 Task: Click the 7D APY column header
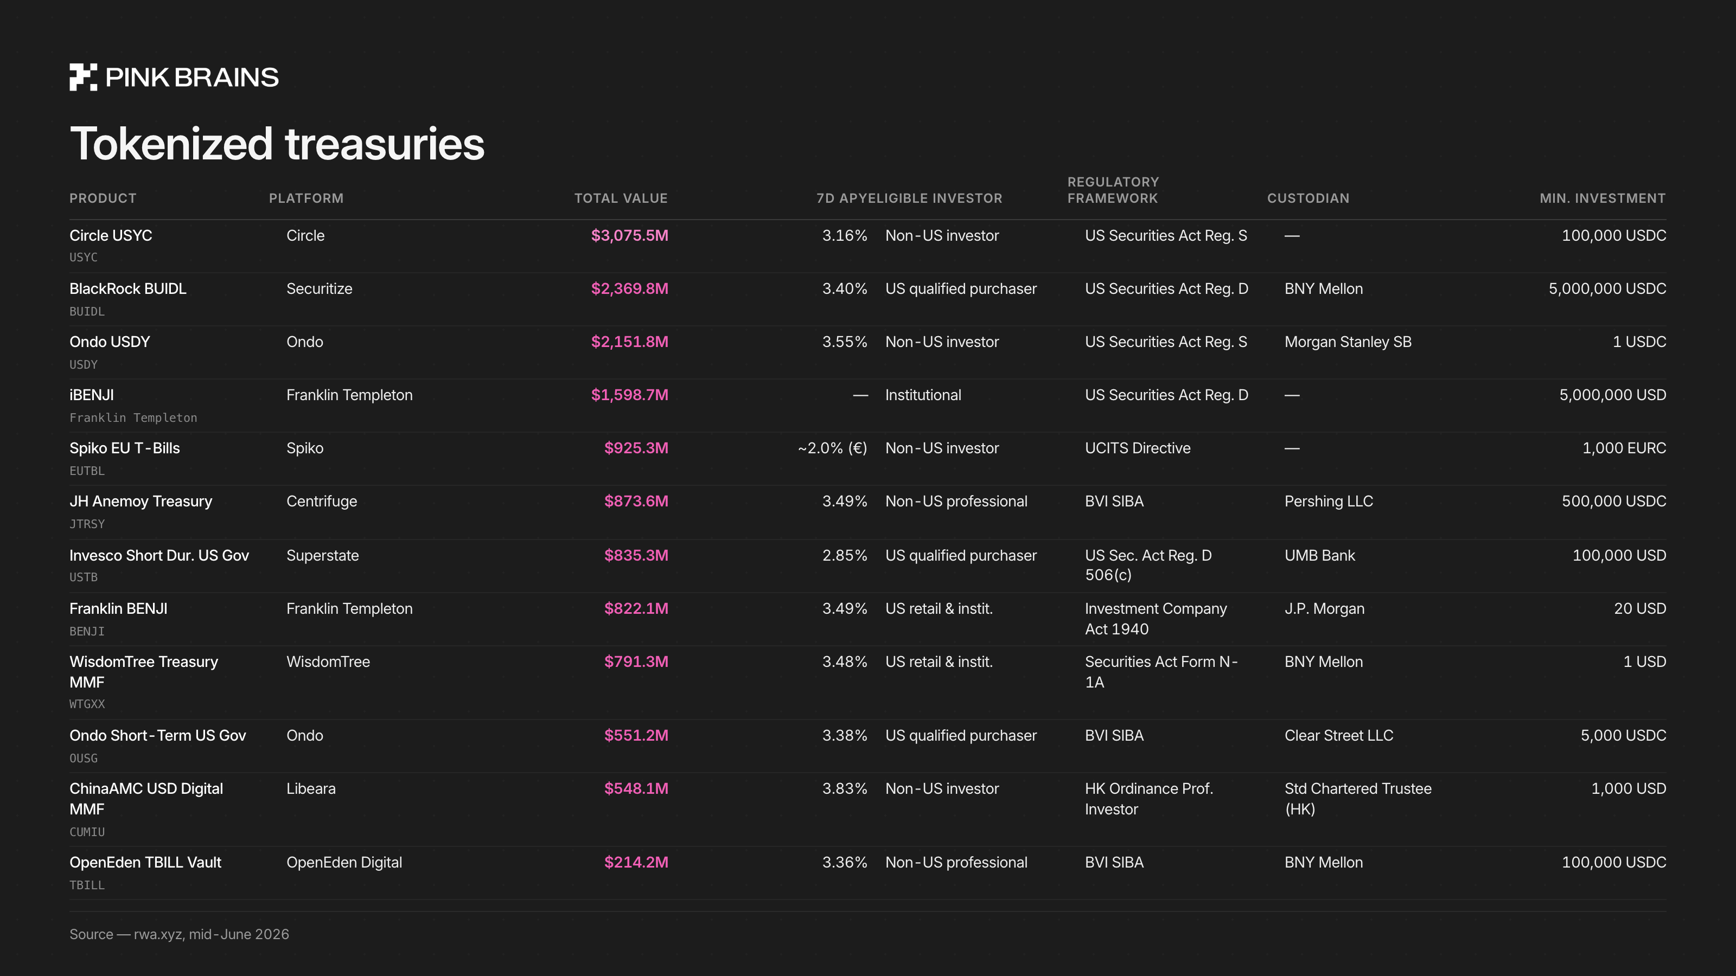(842, 198)
